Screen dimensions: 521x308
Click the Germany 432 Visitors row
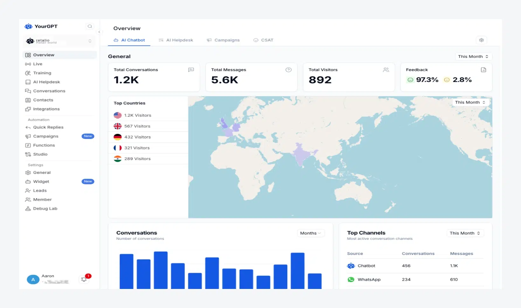point(148,137)
